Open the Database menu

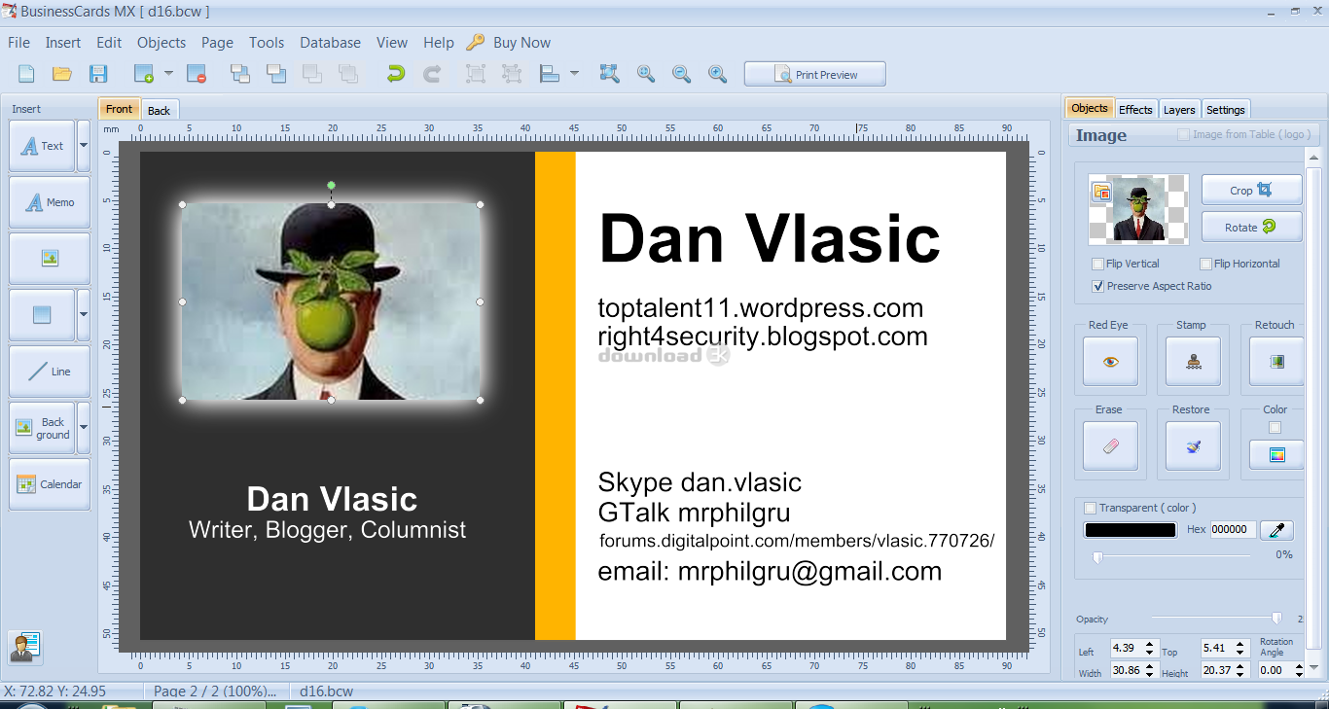(x=330, y=43)
